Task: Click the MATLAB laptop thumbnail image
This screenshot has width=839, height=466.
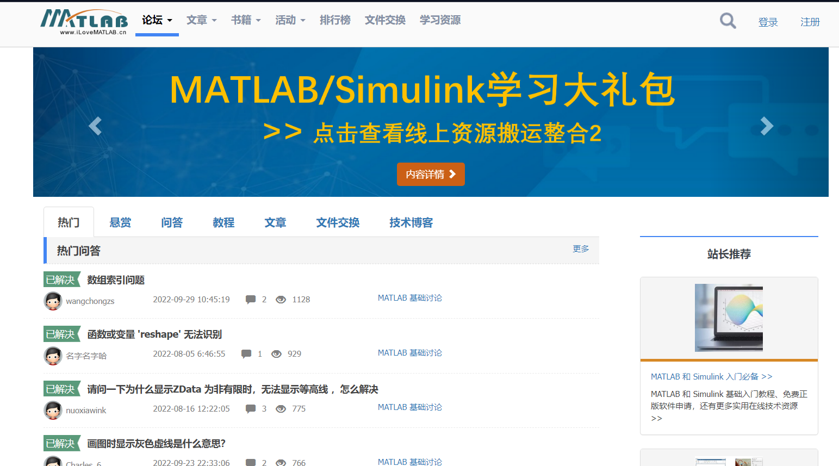Action: [729, 318]
